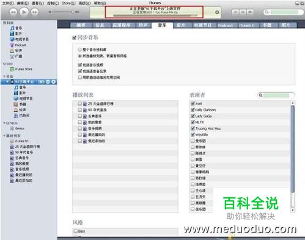
Task: Enable 用歌曲自动填充可用空间 checkbox
Action: point(80,77)
